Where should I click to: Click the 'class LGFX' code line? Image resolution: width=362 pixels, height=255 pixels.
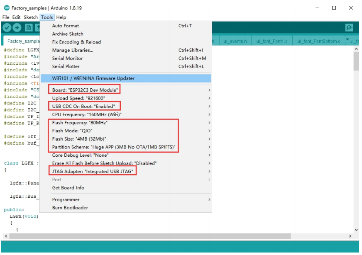[21, 163]
